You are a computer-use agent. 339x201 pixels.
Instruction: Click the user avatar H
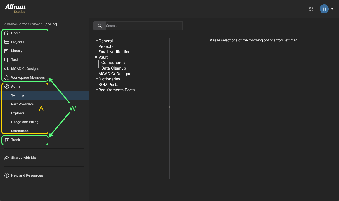[324, 9]
